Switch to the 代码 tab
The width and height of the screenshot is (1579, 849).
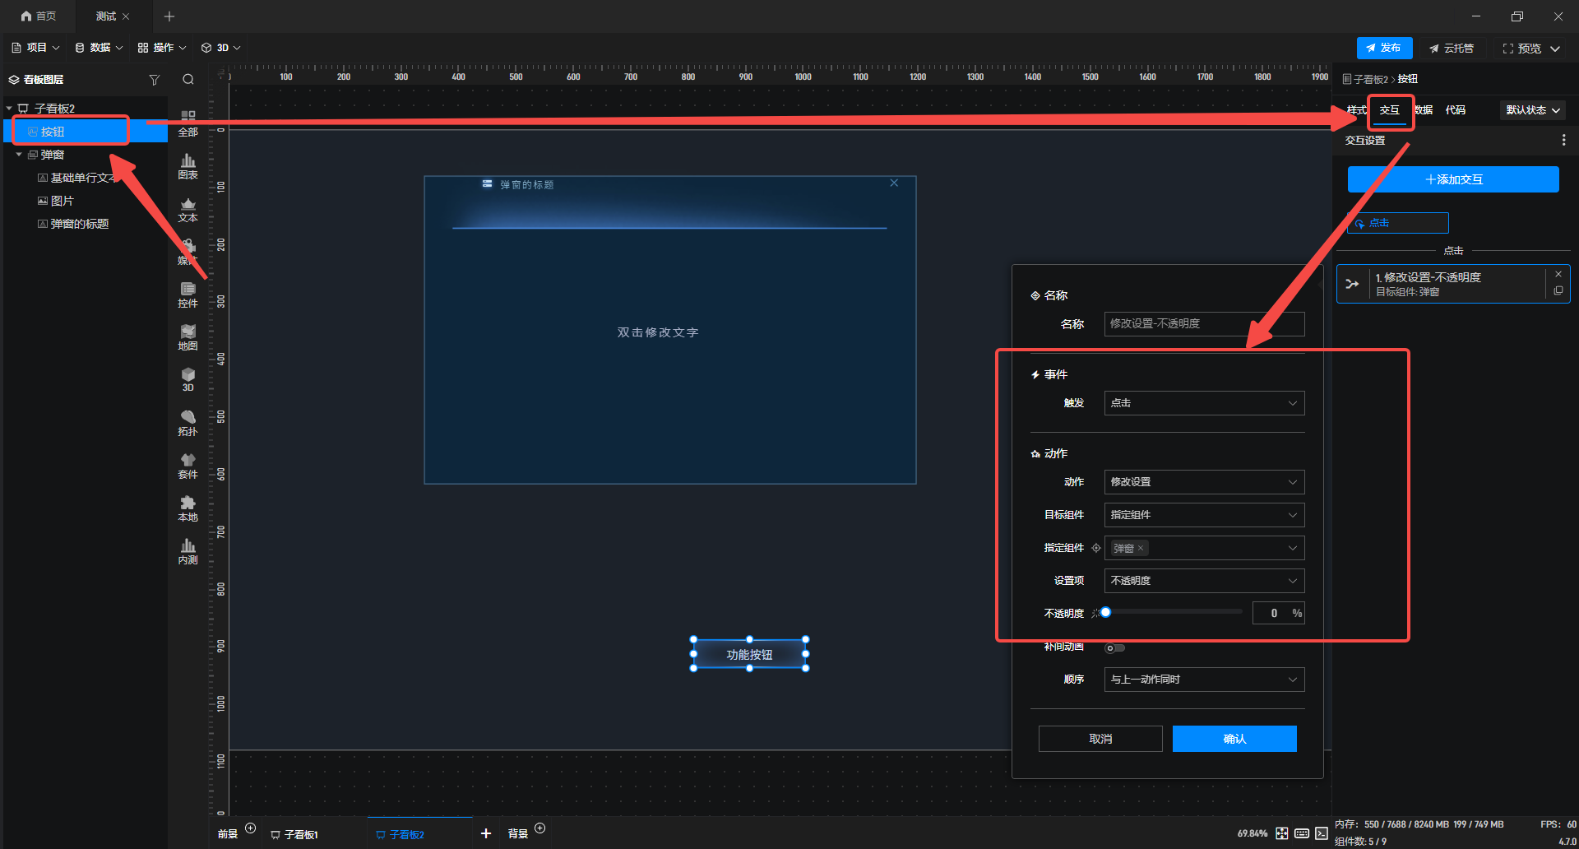click(x=1455, y=110)
